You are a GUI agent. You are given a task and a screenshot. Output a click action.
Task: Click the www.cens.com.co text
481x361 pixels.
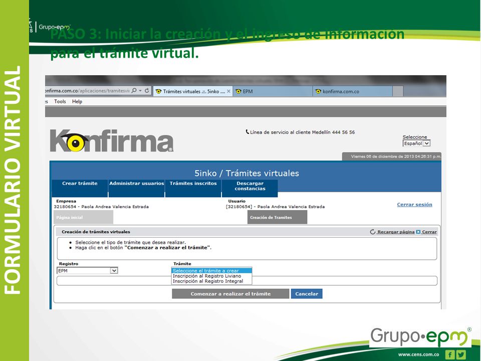[418, 354]
